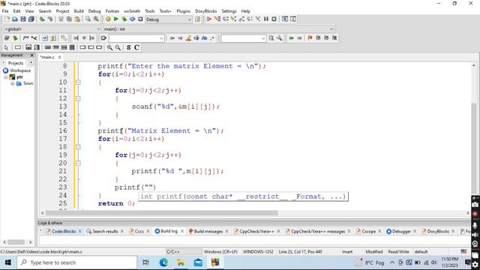Open the Plugins menu

point(183,11)
